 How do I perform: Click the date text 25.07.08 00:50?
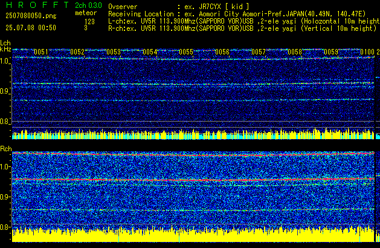(31, 28)
